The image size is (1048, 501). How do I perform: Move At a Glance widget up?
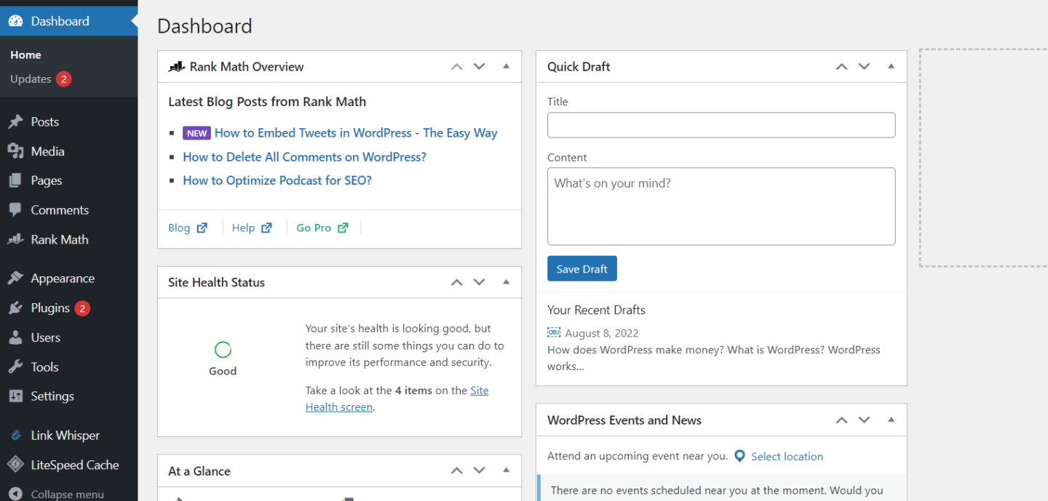[x=456, y=470]
